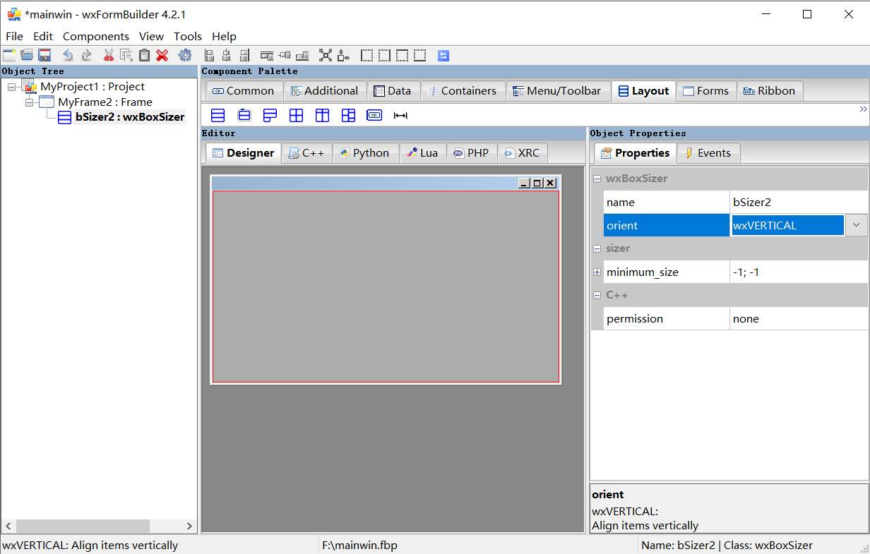The image size is (870, 554).
Task: Add a wxGridSizer from the Layout palette
Action: (296, 114)
